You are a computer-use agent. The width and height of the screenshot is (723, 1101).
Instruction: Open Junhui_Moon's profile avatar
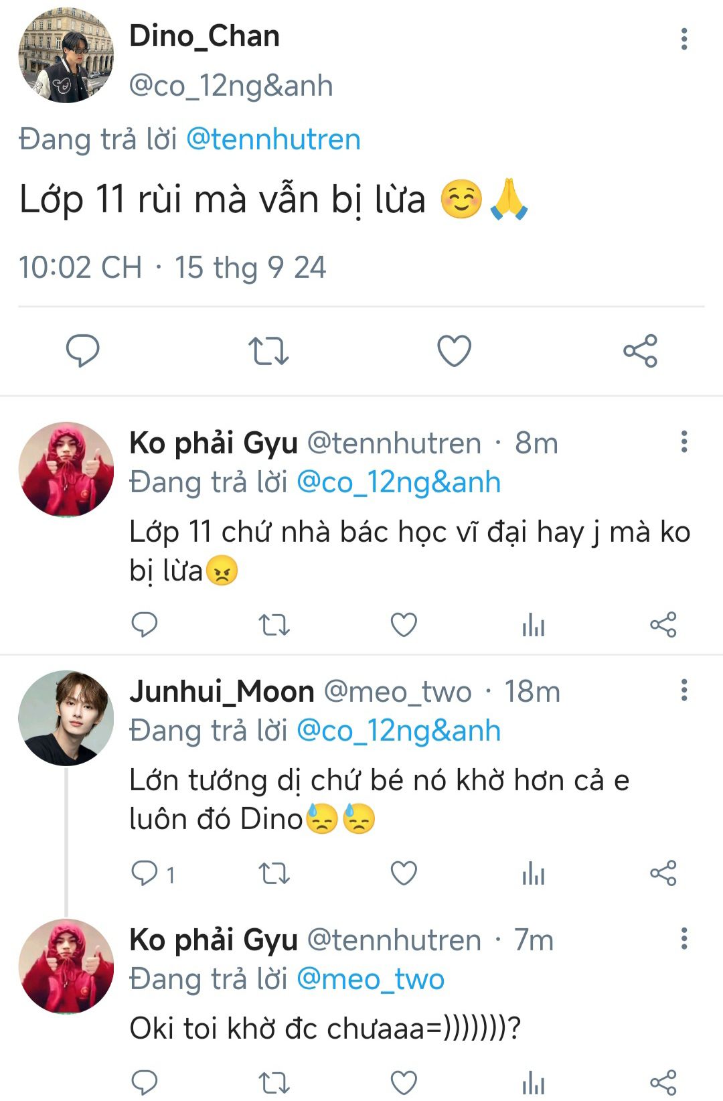click(x=66, y=718)
